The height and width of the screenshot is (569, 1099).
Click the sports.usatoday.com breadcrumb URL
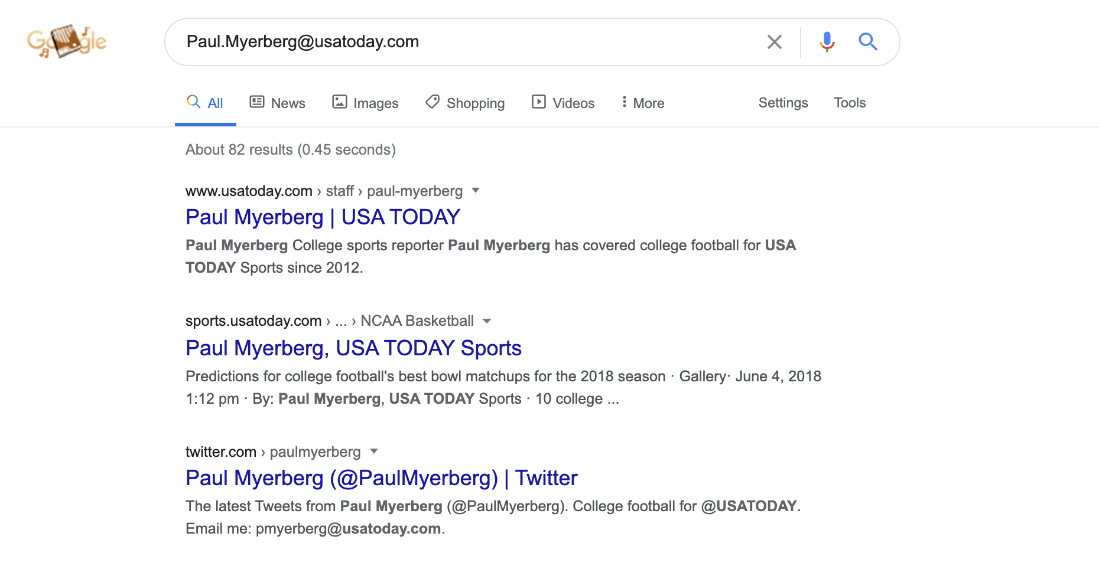[x=253, y=321]
